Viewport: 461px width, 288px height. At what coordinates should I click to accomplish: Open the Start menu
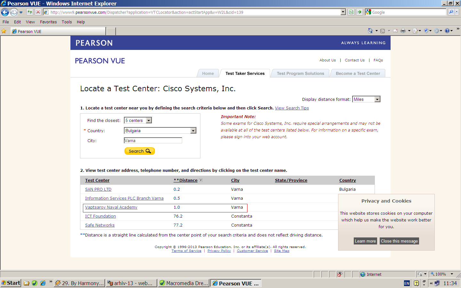11,283
